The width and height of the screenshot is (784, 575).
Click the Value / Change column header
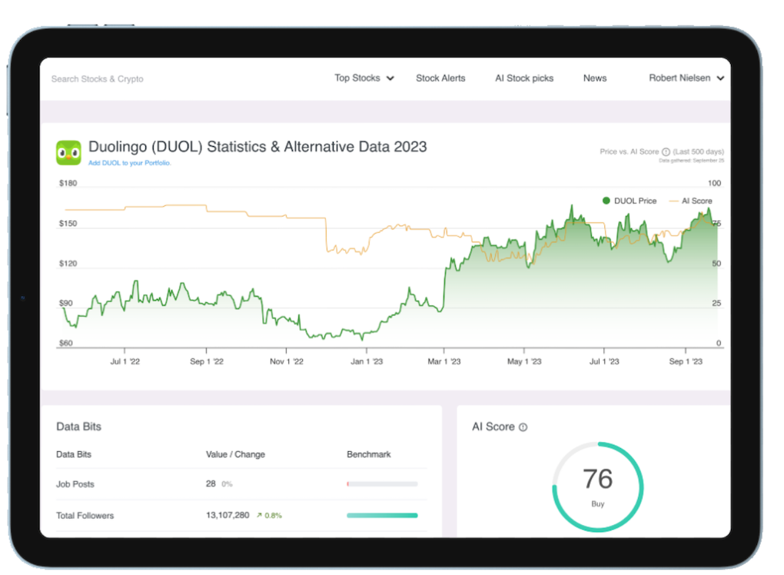(235, 454)
